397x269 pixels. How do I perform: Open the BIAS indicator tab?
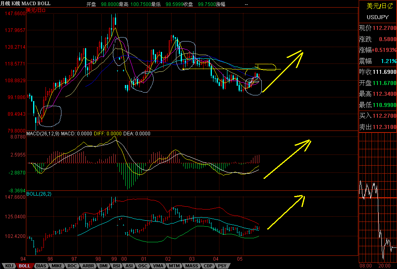(41, 266)
